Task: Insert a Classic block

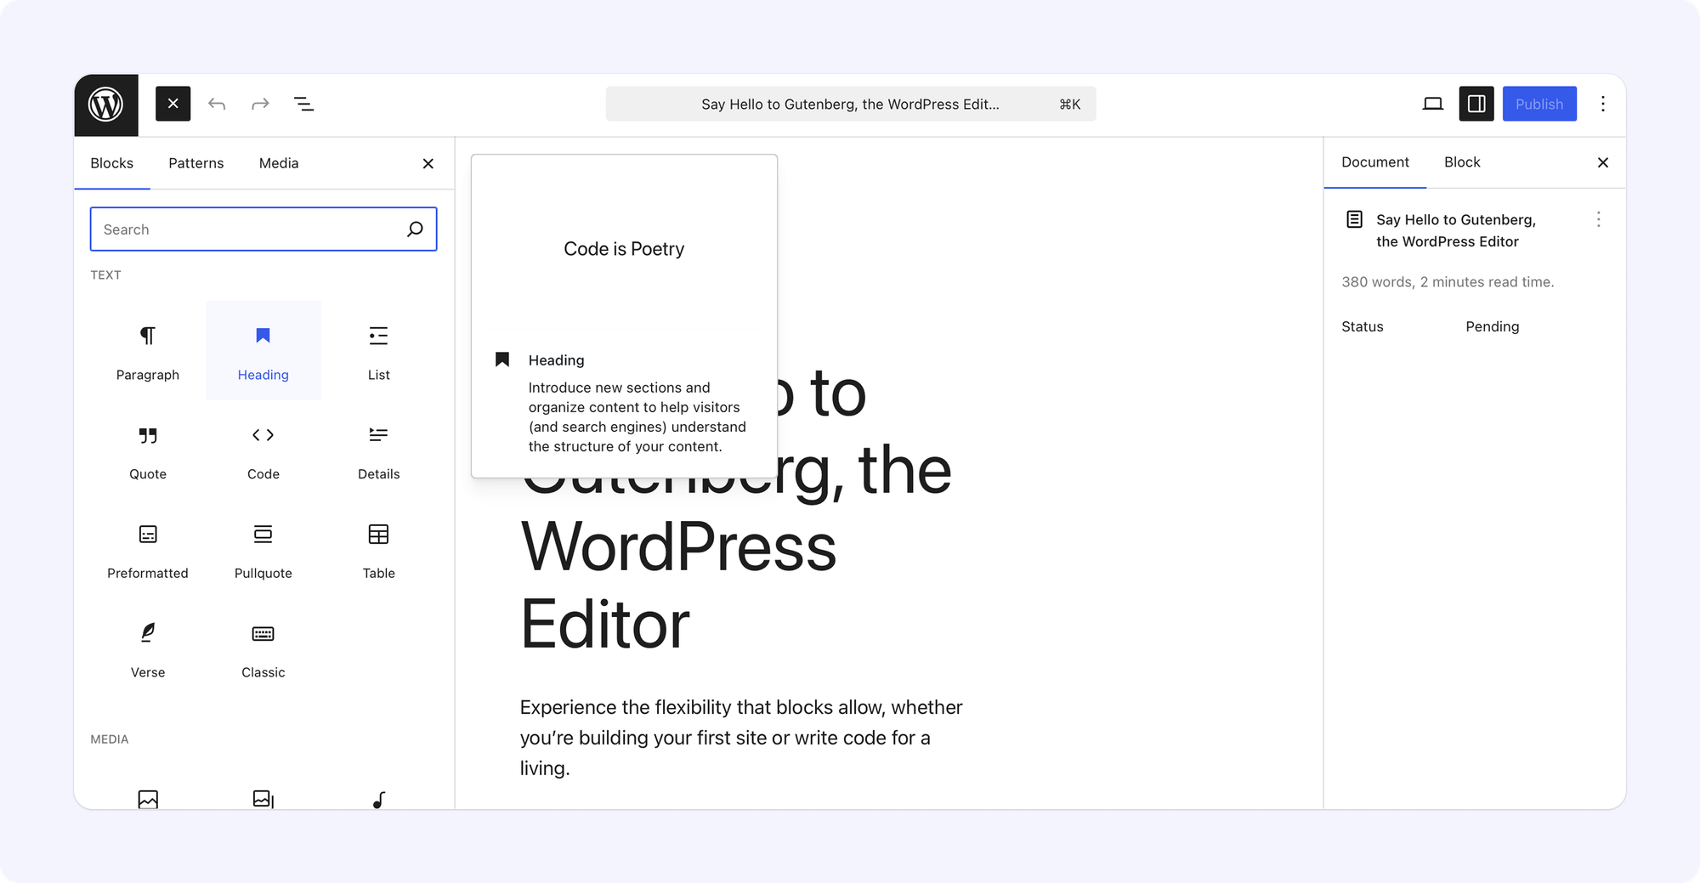Action: (x=263, y=649)
